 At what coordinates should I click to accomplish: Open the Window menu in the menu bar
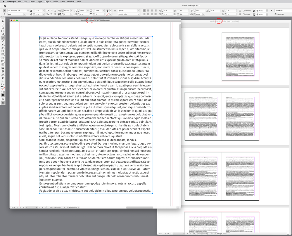[70, 1]
